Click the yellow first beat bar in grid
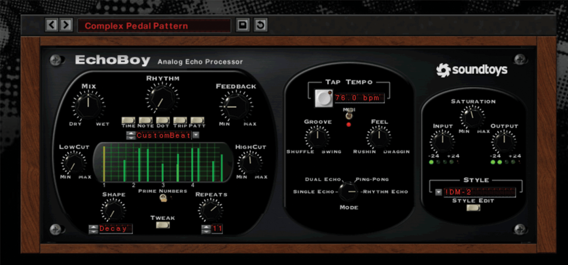The image size is (568, 265). tap(104, 163)
